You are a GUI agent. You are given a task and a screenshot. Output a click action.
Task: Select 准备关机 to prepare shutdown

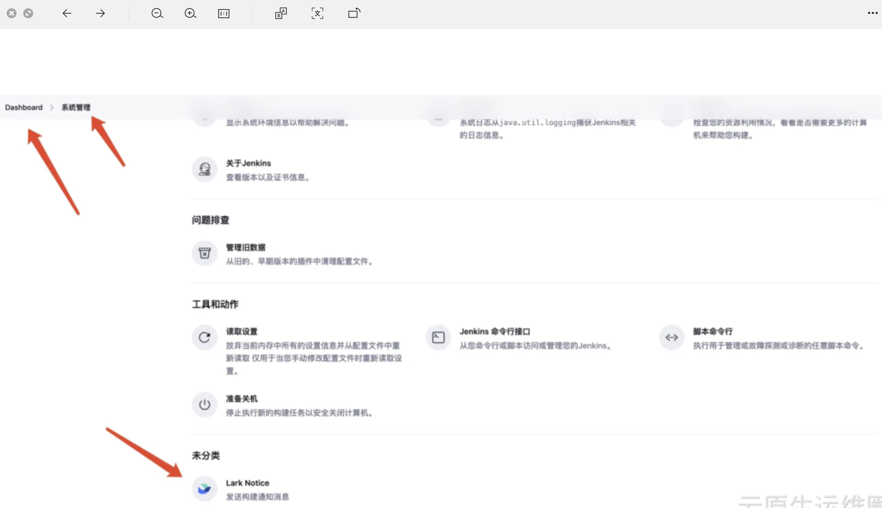click(x=242, y=399)
